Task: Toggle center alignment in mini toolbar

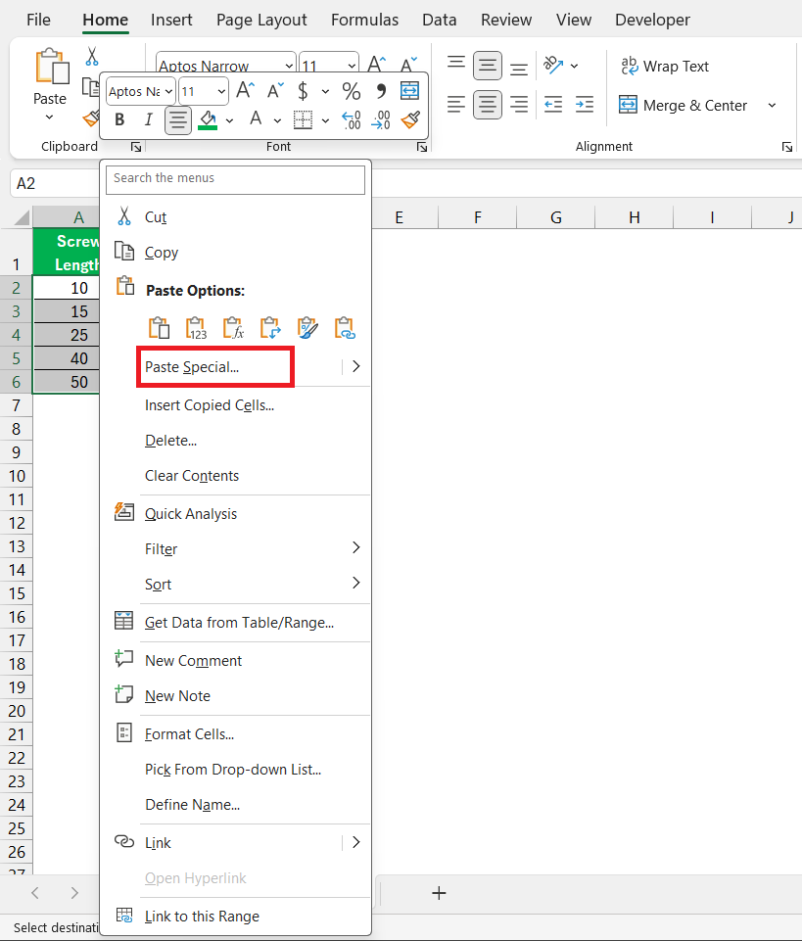Action: pos(177,120)
